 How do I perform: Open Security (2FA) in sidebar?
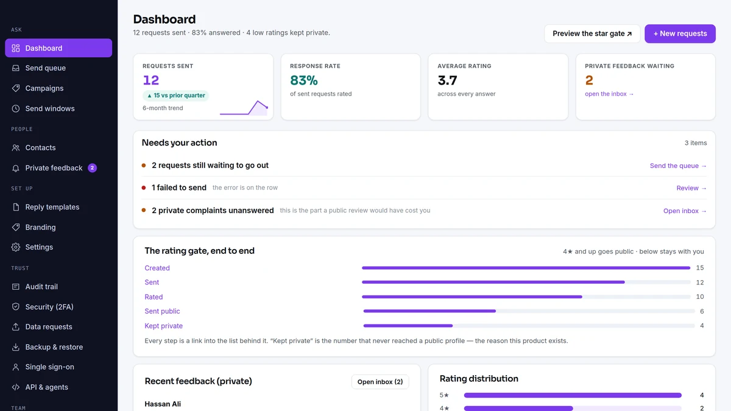pos(58,307)
